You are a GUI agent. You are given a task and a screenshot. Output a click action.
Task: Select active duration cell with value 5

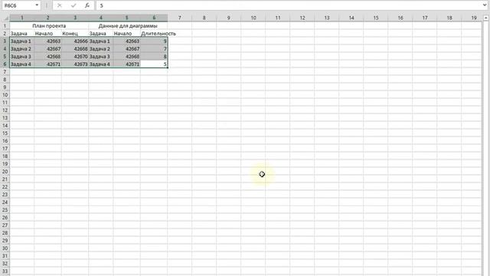coord(154,64)
